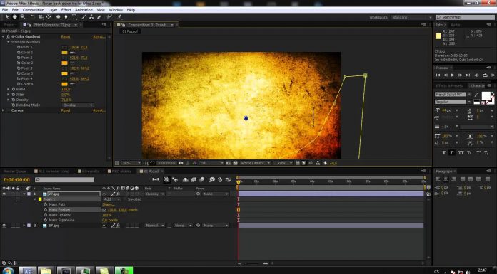
Task: Select the Brush tool
Action: coord(84,17)
